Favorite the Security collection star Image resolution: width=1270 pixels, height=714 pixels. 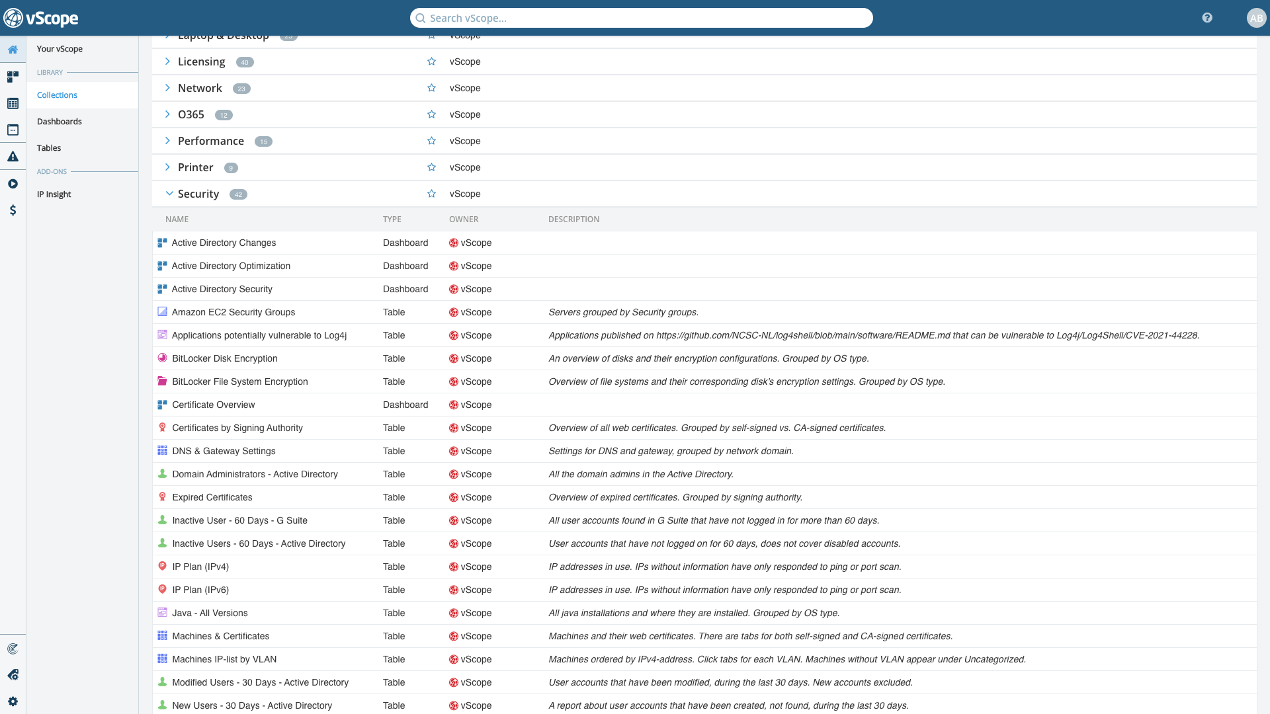431,194
